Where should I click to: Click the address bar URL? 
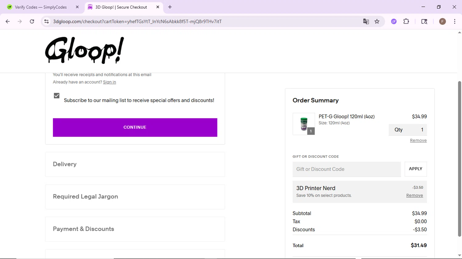click(137, 22)
